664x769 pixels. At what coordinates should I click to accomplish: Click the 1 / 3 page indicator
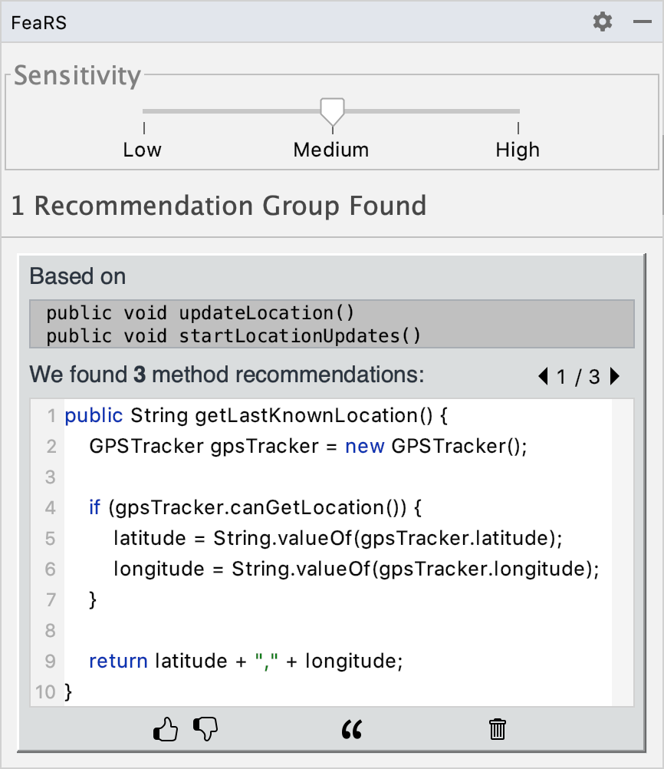click(x=578, y=377)
